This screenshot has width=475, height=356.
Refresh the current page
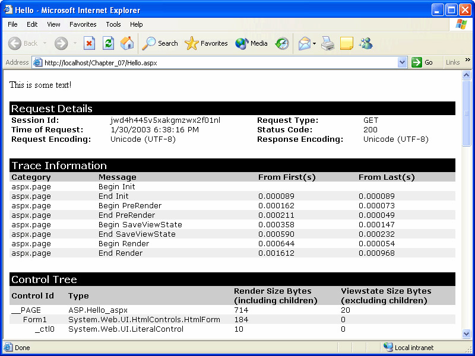point(108,43)
